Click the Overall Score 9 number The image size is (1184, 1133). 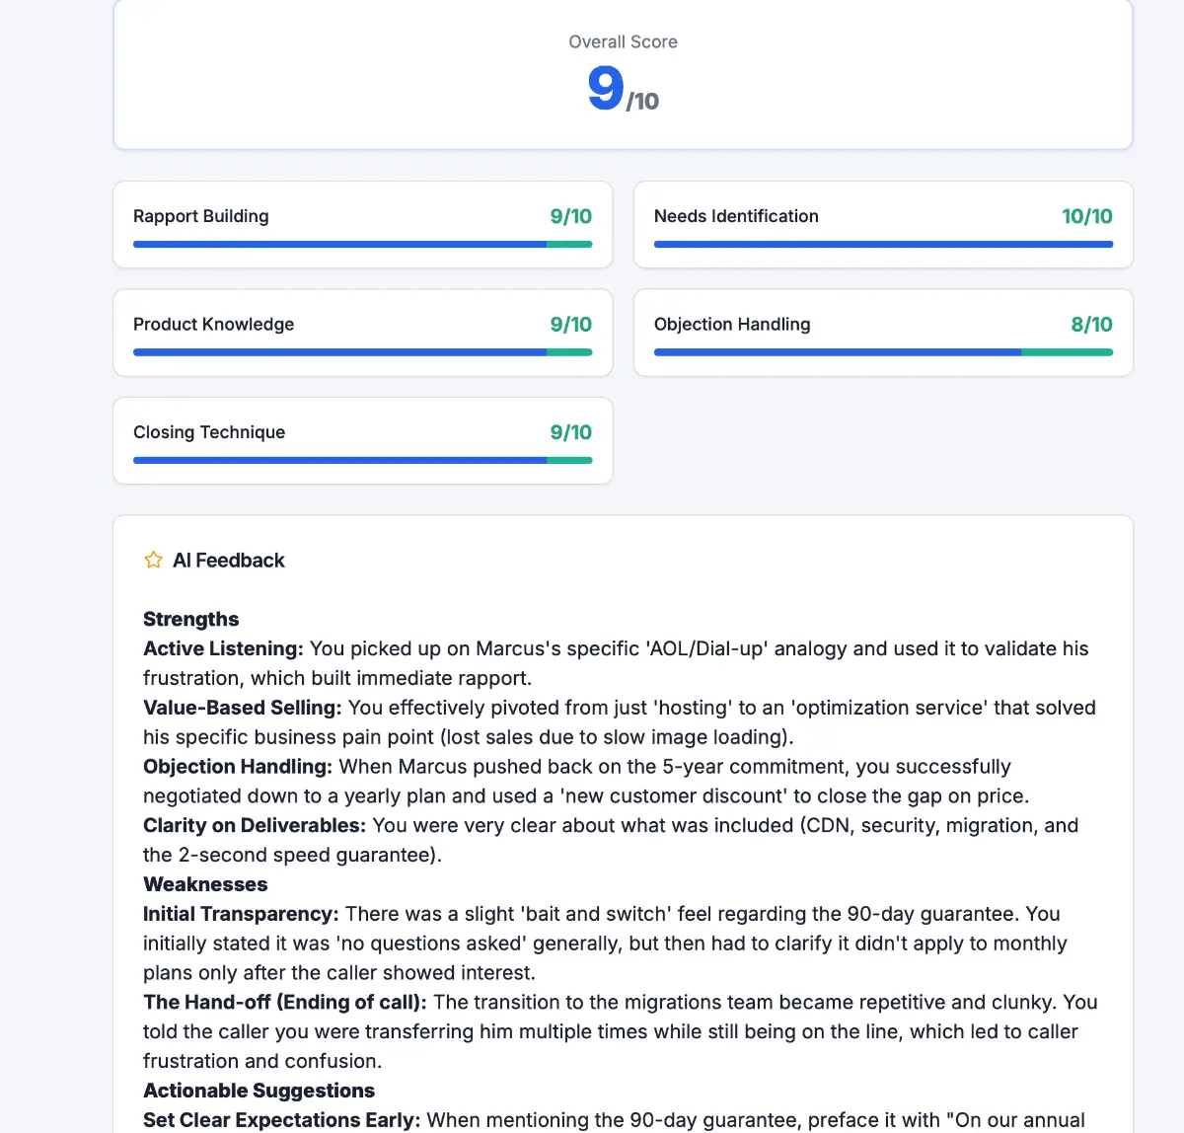[606, 88]
